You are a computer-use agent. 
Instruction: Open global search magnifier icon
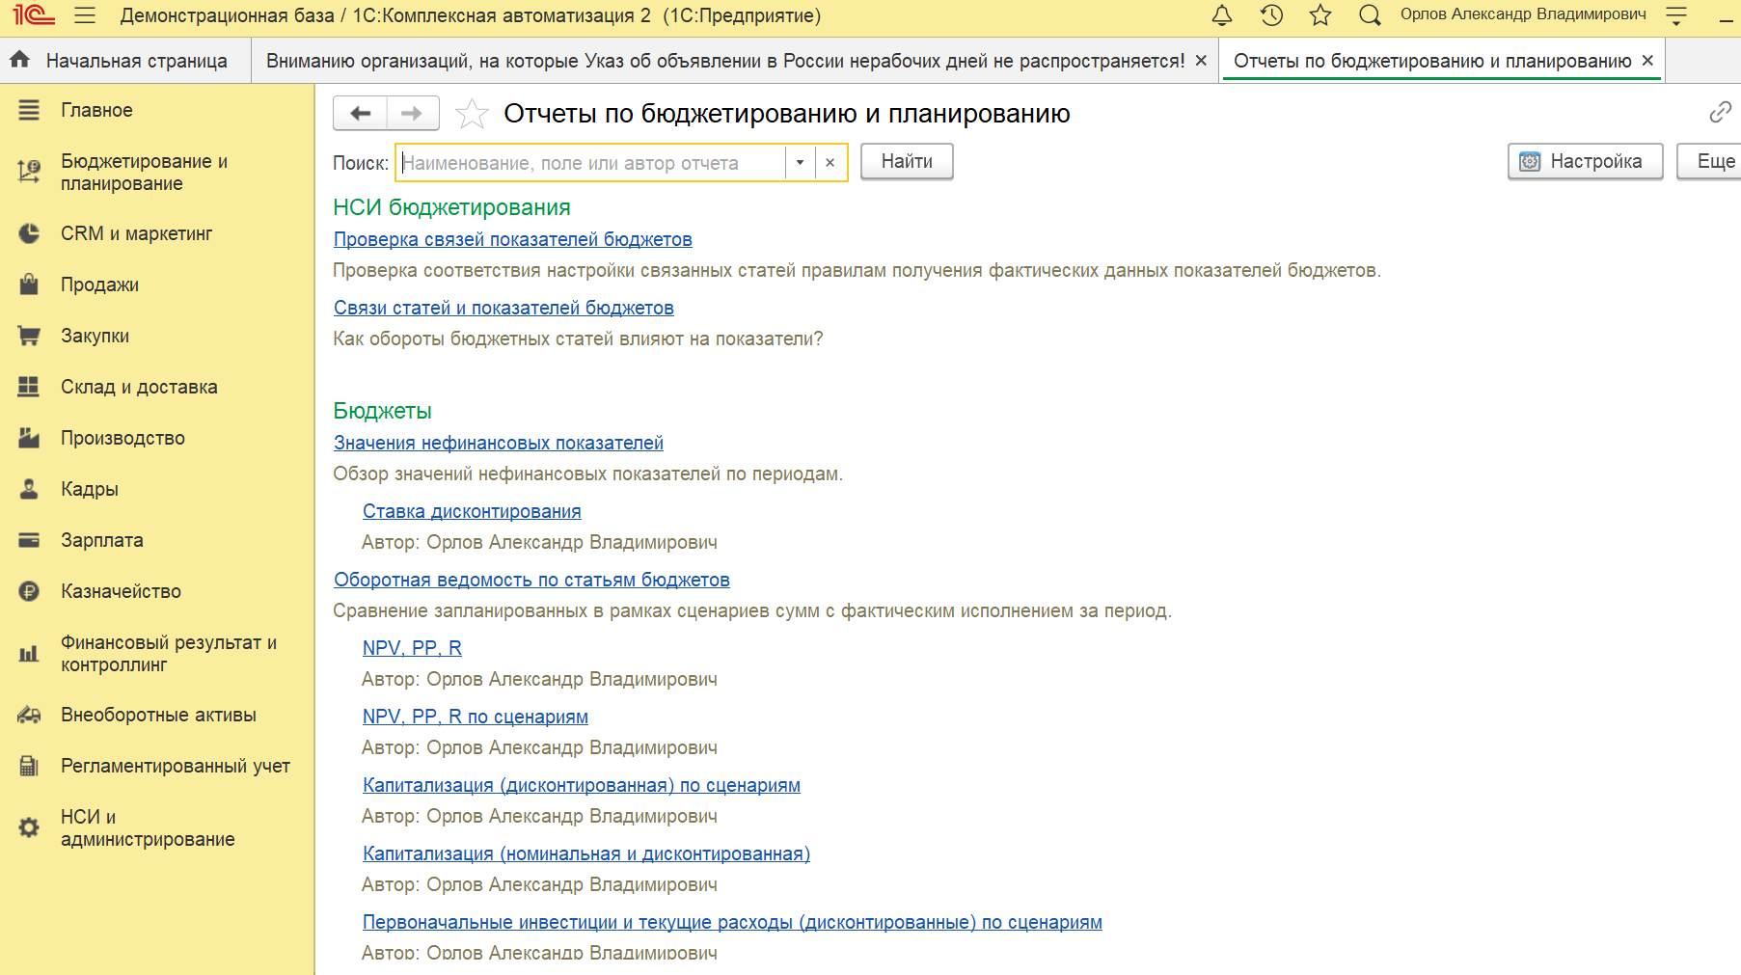tap(1370, 15)
